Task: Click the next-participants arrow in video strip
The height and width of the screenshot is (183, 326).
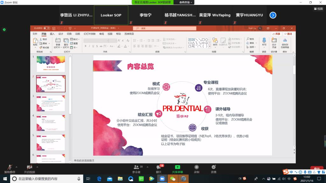Action: click(273, 15)
